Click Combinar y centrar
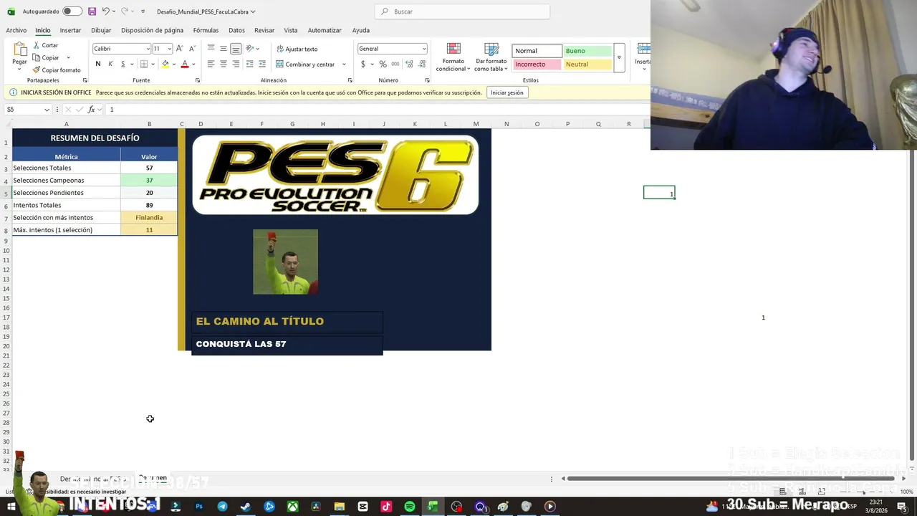 coord(305,64)
